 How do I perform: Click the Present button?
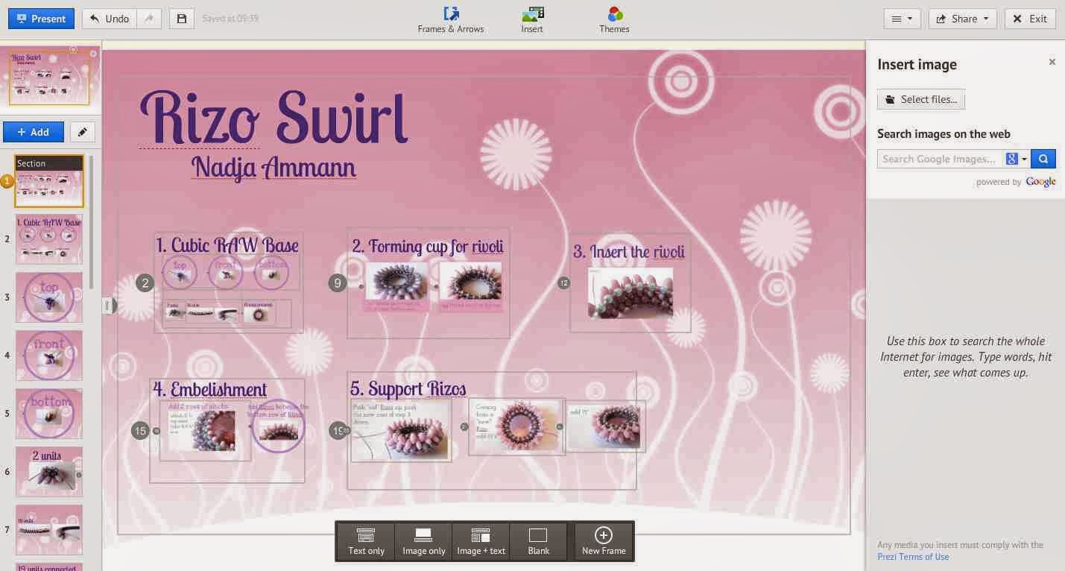[41, 19]
